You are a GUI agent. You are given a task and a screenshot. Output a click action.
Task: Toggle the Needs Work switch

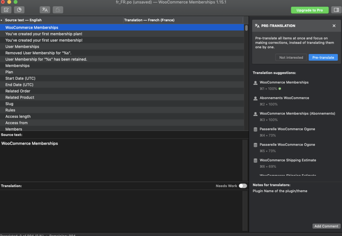(x=243, y=186)
